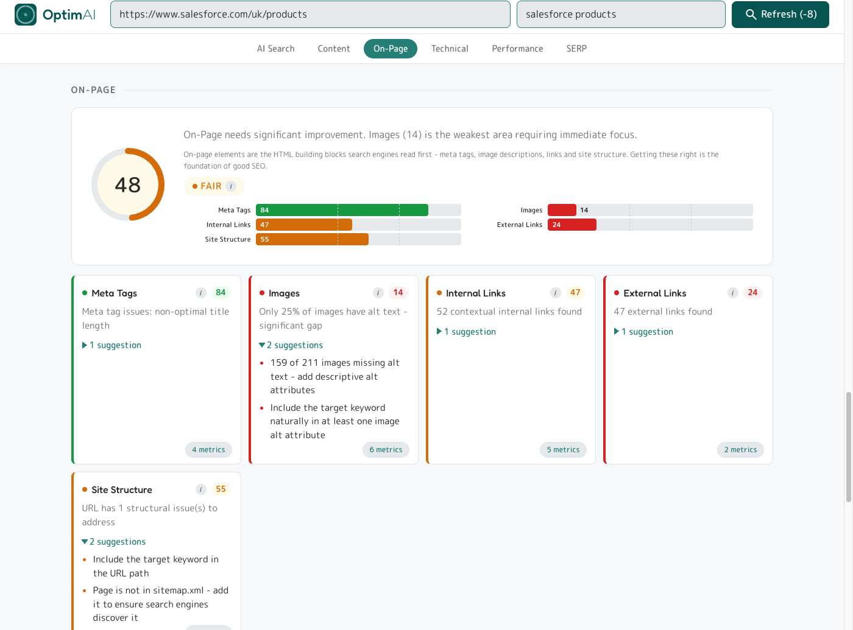The image size is (853, 630).
Task: Expand the Internal Links 1 suggestion
Action: coord(467,332)
